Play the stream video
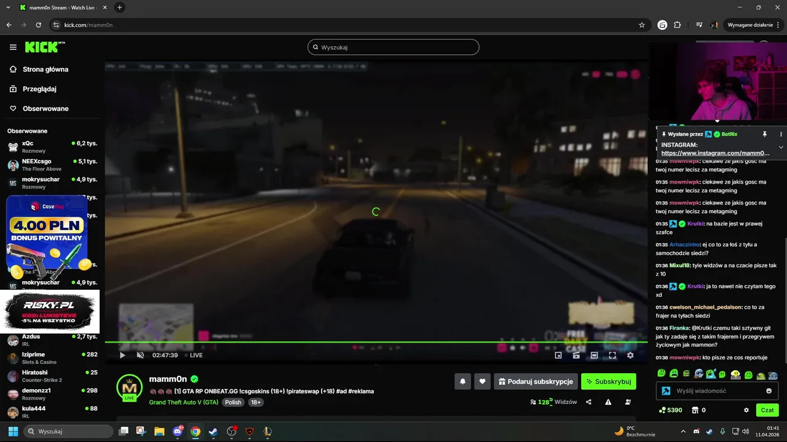This screenshot has width=787, height=442. coord(122,355)
